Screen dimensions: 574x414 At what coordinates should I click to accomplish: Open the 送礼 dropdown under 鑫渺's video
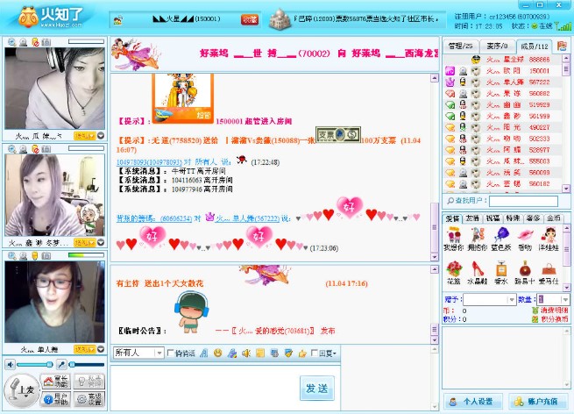pyautogui.click(x=84, y=243)
